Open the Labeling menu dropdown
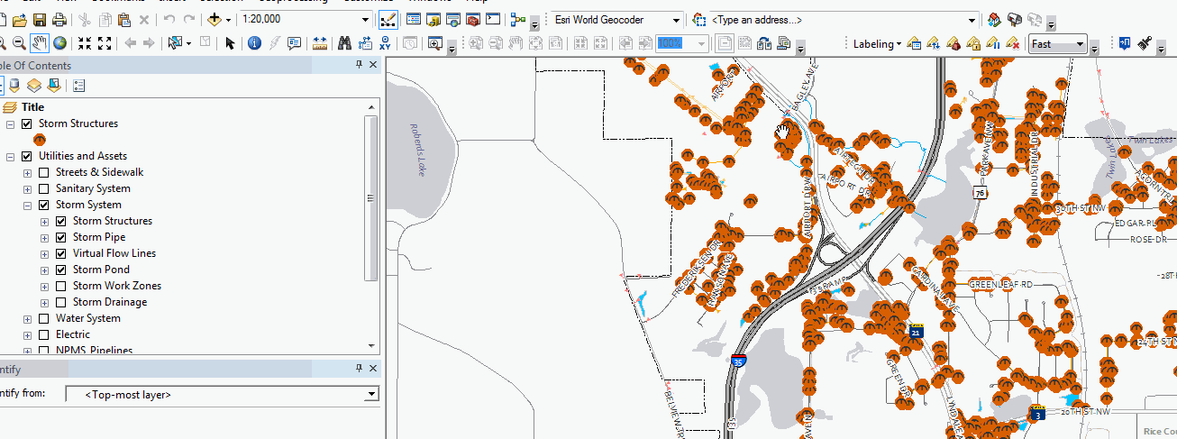Image resolution: width=1177 pixels, height=439 pixels. coord(878,43)
